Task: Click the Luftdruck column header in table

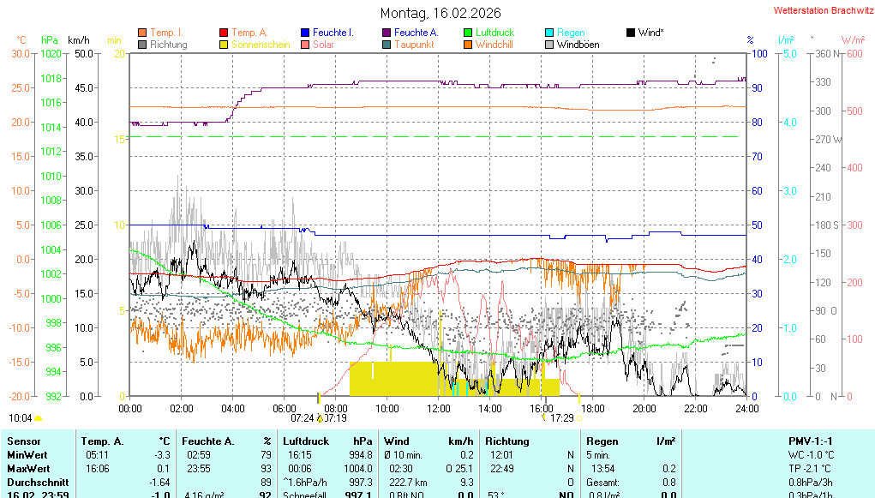Action: click(x=306, y=441)
